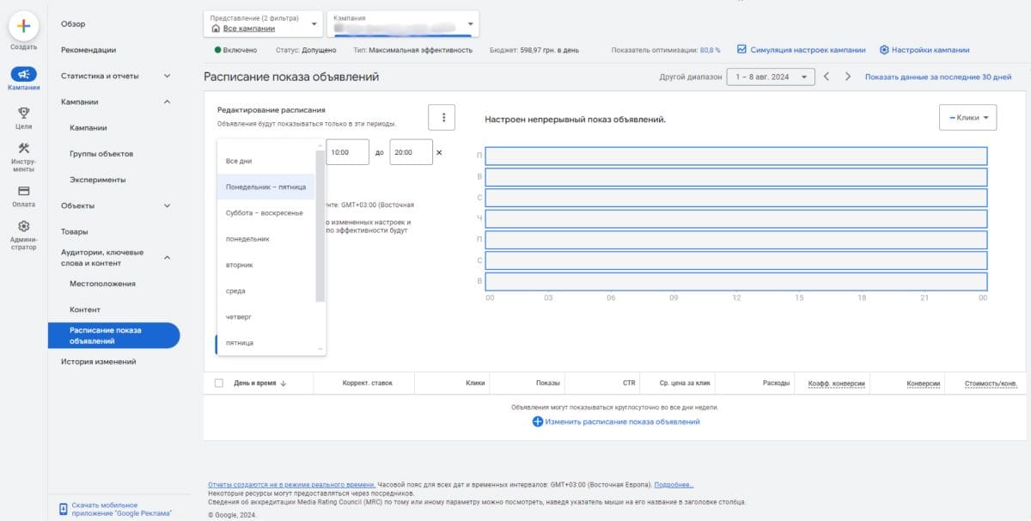Viewport: 1031px width, 521px height.
Task: Open the Administrator gear icon
Action: pos(24,226)
